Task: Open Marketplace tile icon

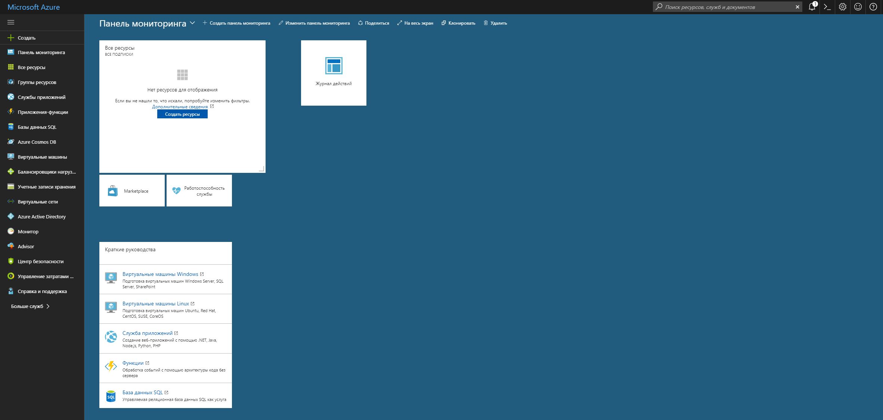Action: coord(112,192)
